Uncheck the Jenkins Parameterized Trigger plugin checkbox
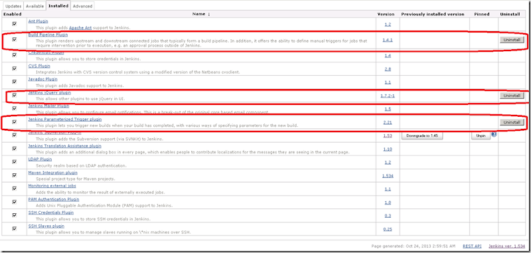531x253 pixels. tap(14, 122)
